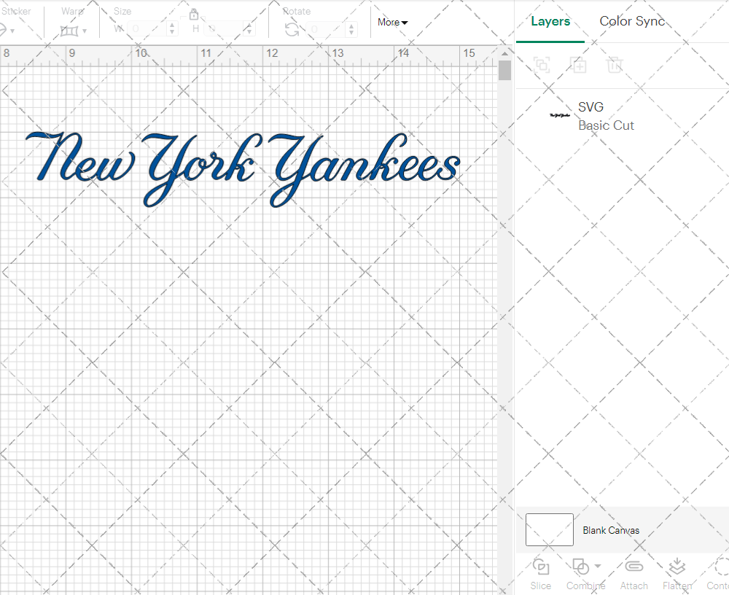This screenshot has width=729, height=595.
Task: Toggle the size aspect ratio lock
Action: coord(194,14)
